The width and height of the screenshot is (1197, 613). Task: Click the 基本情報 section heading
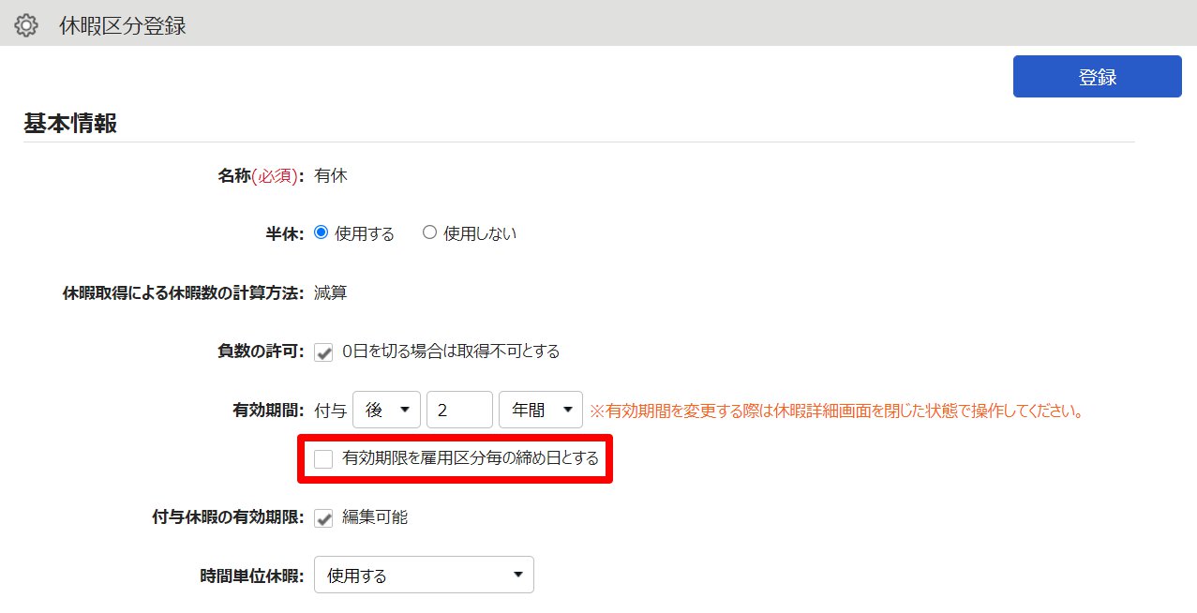[x=70, y=123]
